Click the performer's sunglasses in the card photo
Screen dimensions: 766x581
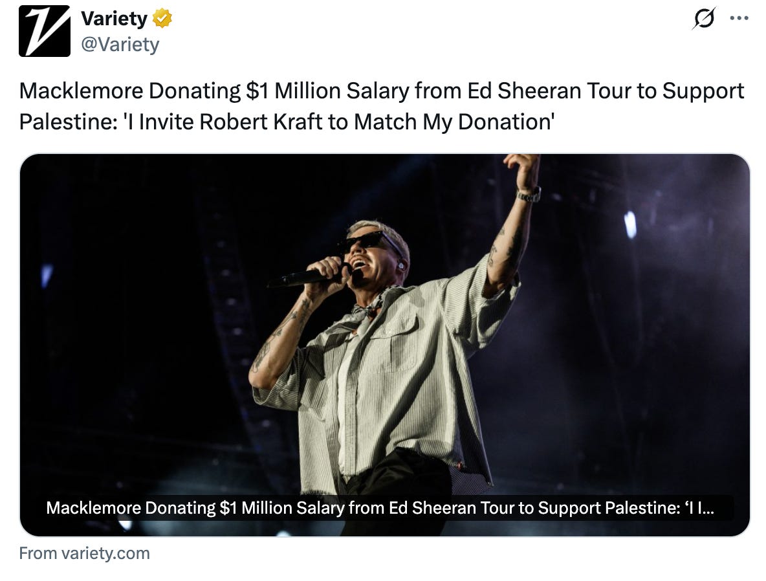coord(367,242)
